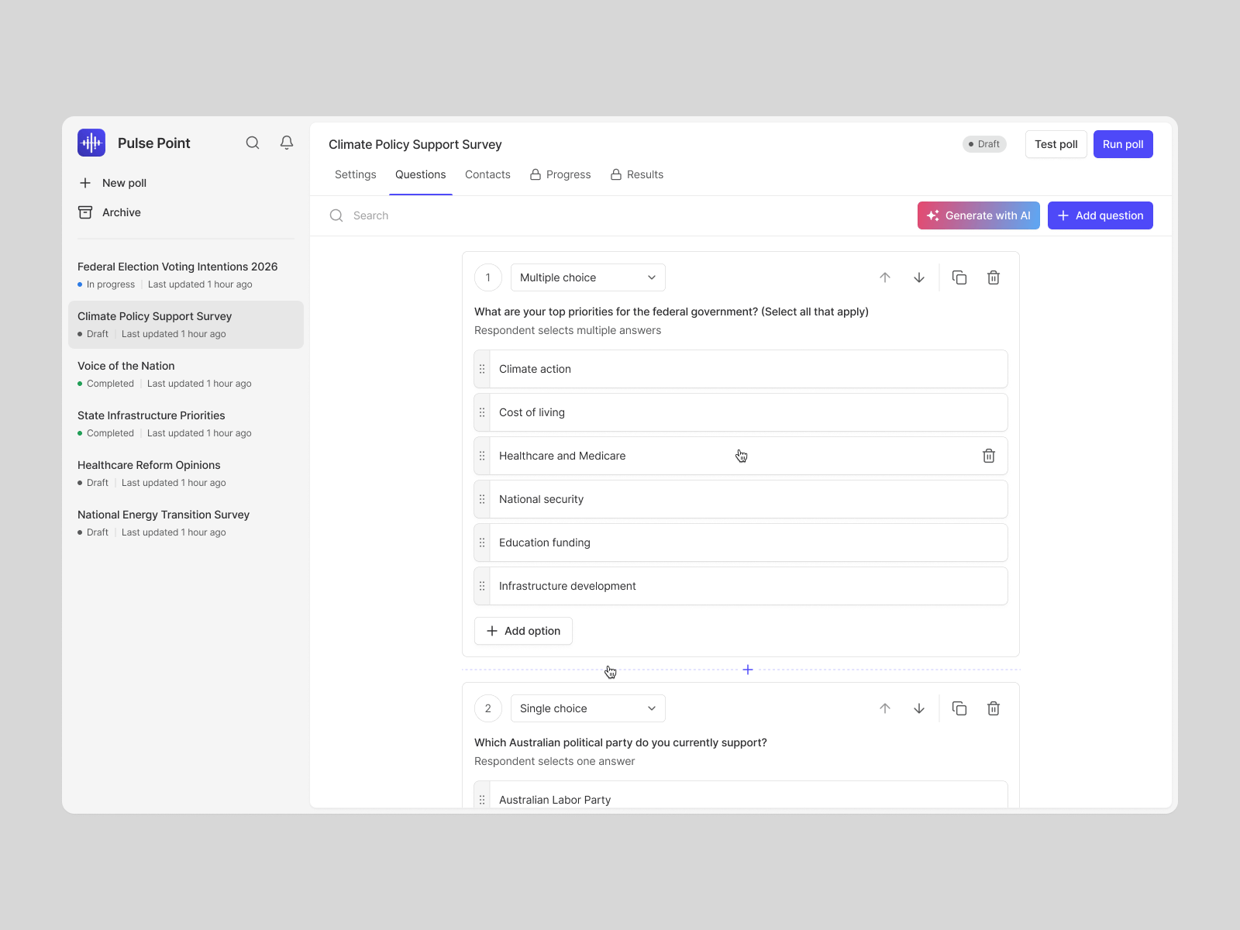Open notifications bell icon
Screen dimensions: 1240x930
(287, 143)
